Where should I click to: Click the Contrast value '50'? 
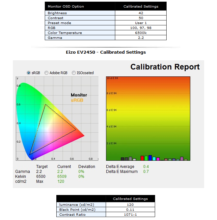click(141, 18)
